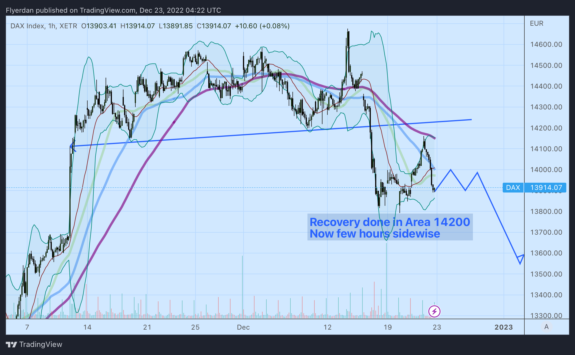Click the close value C13914.07
575x355 pixels.
coord(214,26)
